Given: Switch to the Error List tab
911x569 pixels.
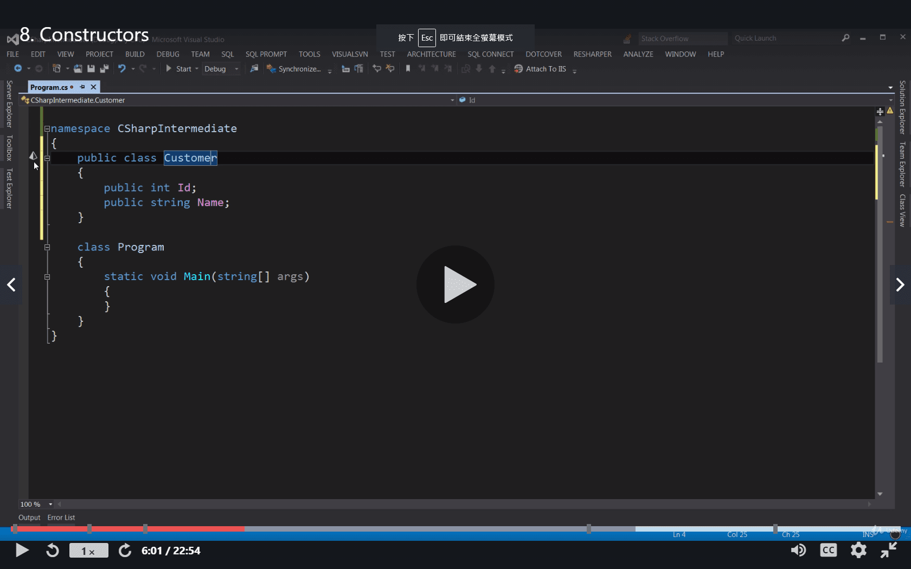Looking at the screenshot, I should pos(61,518).
